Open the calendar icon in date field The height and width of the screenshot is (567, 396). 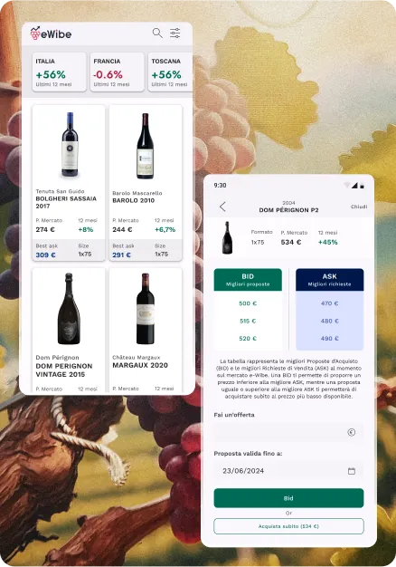pos(351,471)
